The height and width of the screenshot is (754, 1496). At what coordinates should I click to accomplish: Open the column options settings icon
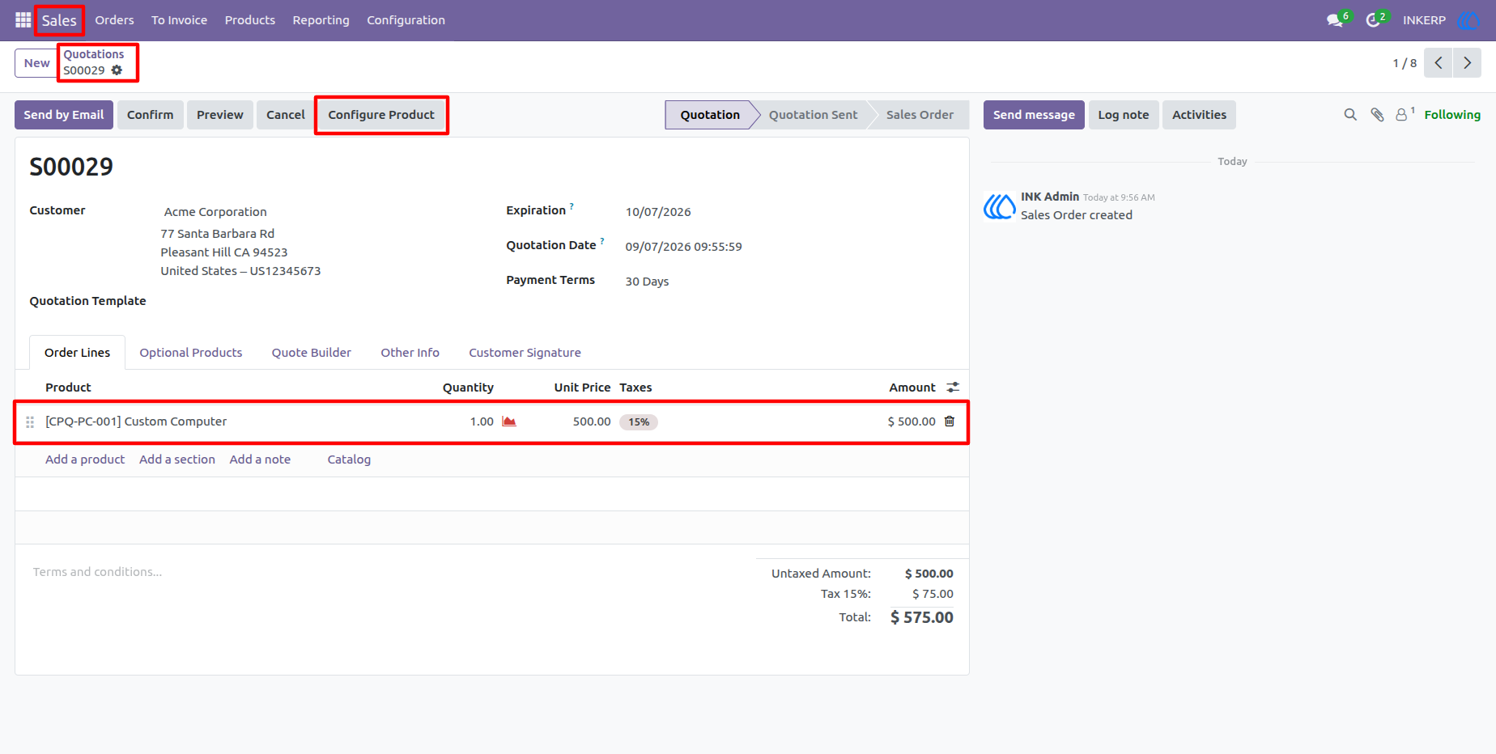(x=953, y=388)
